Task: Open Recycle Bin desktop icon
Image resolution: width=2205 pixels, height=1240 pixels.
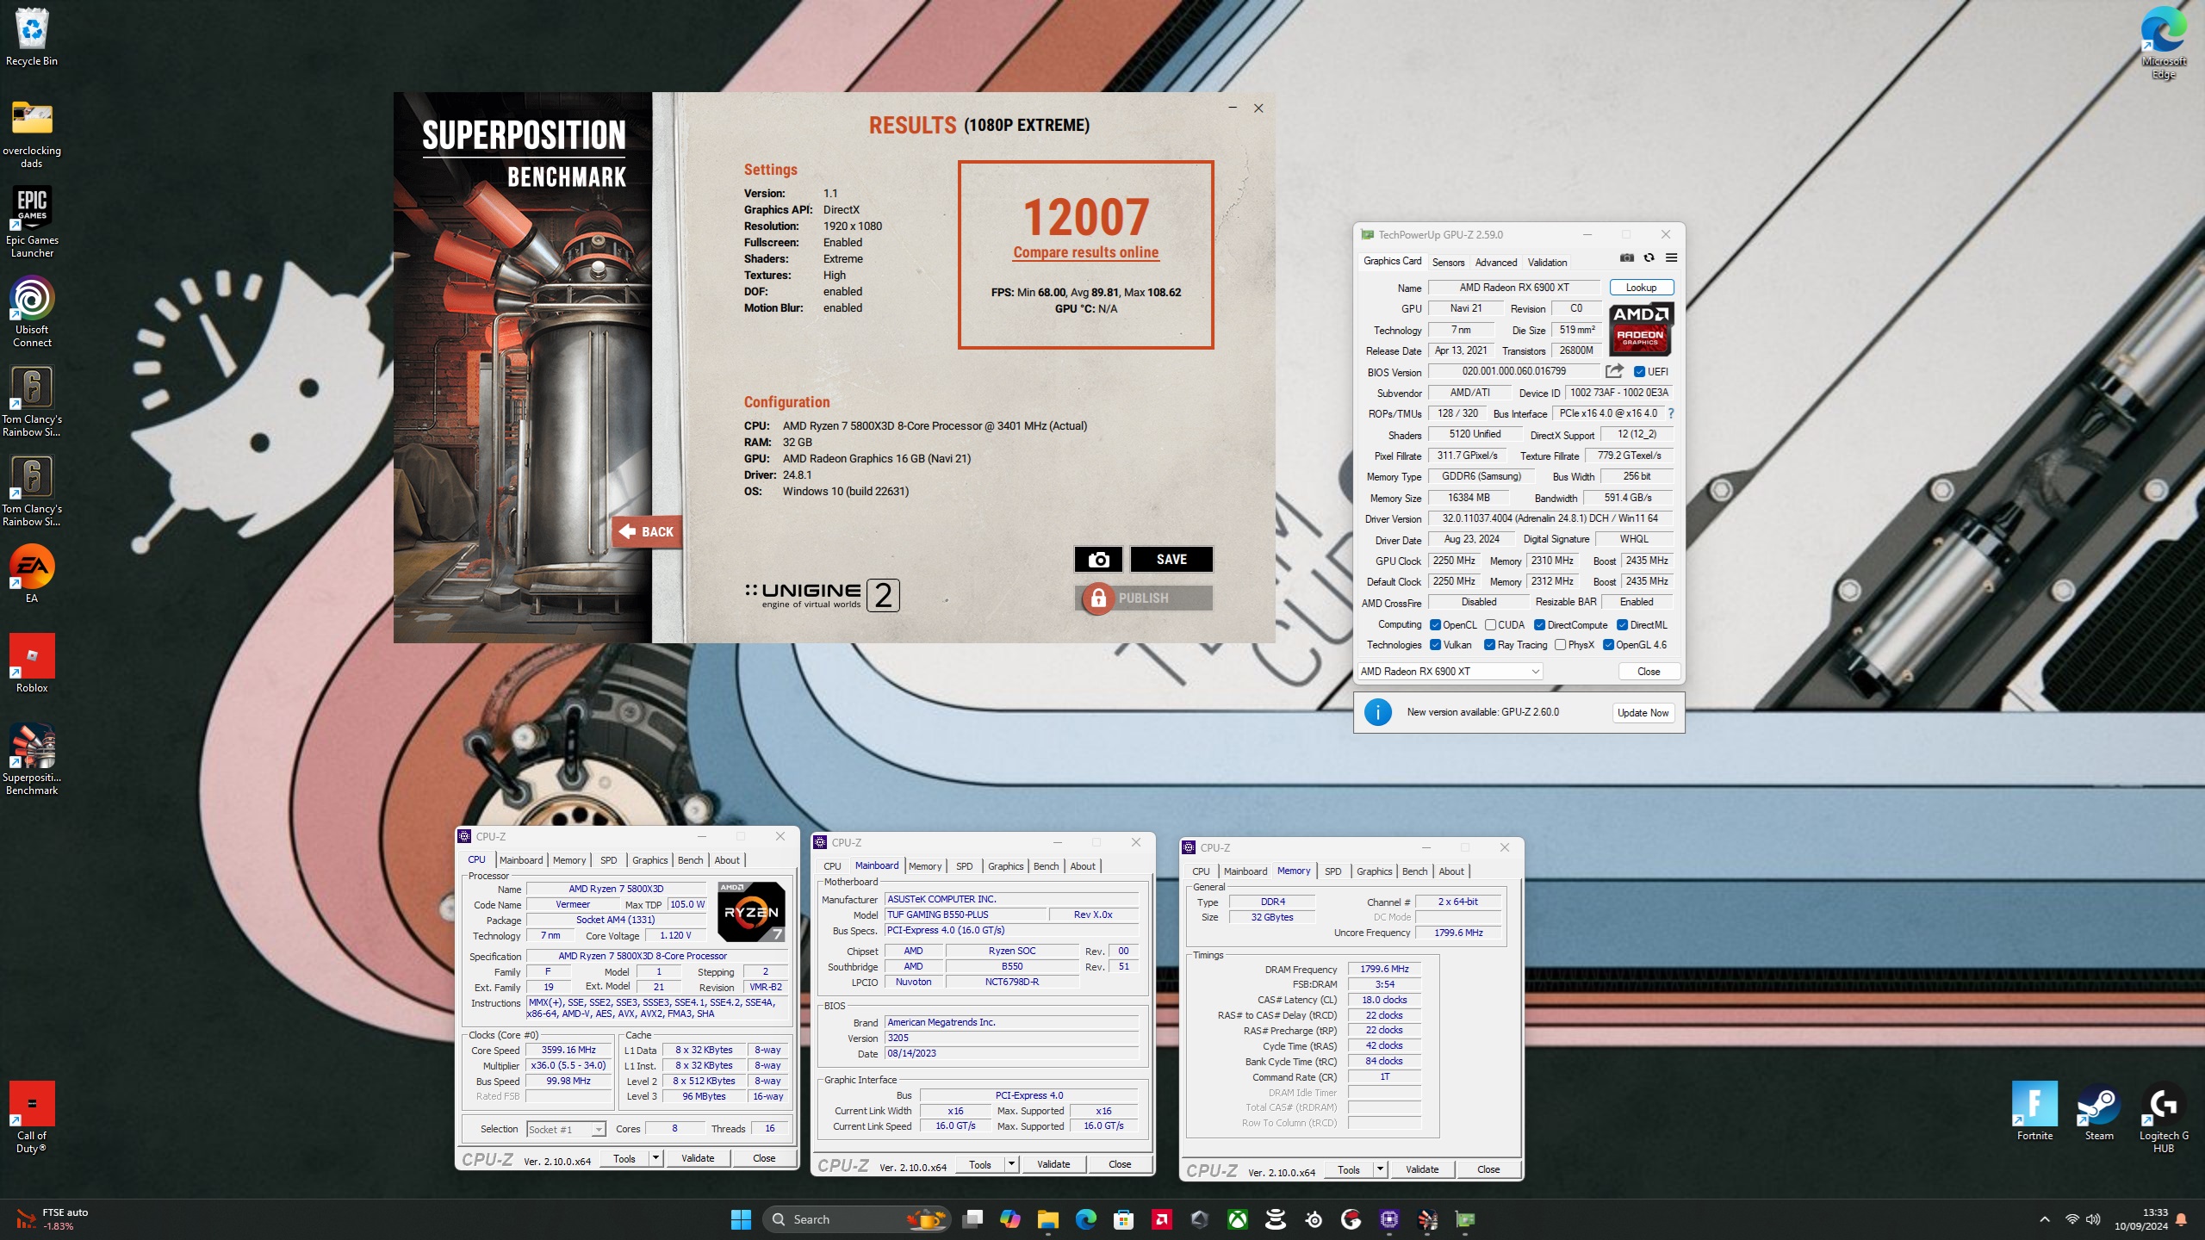Action: [32, 37]
